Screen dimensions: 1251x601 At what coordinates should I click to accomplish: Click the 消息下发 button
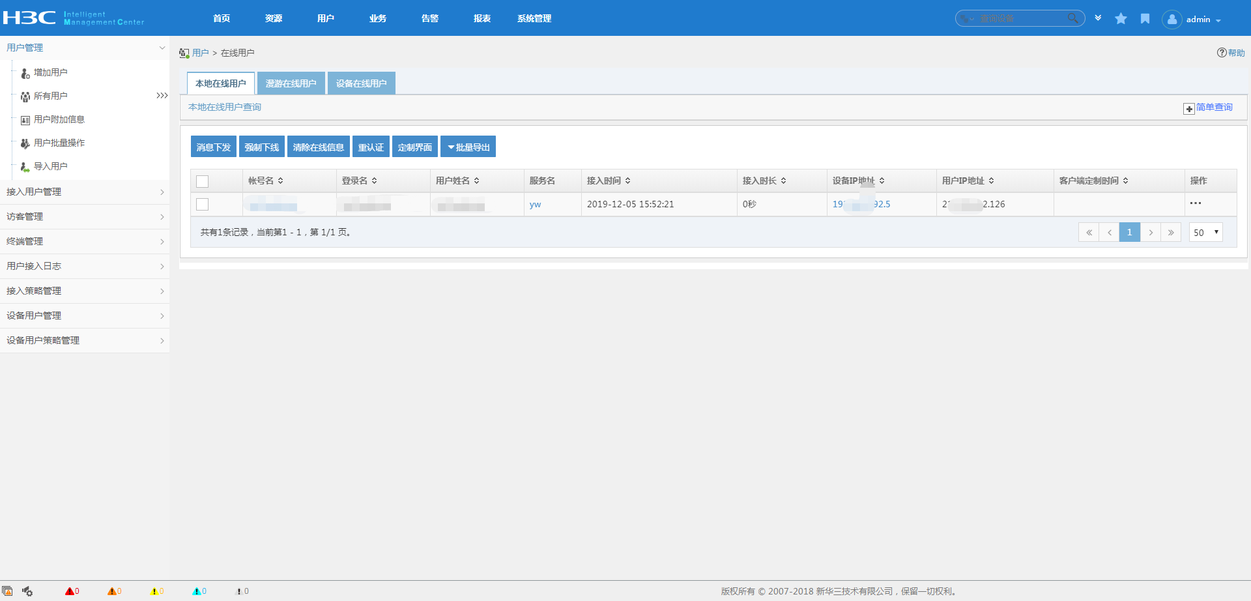[x=214, y=147]
